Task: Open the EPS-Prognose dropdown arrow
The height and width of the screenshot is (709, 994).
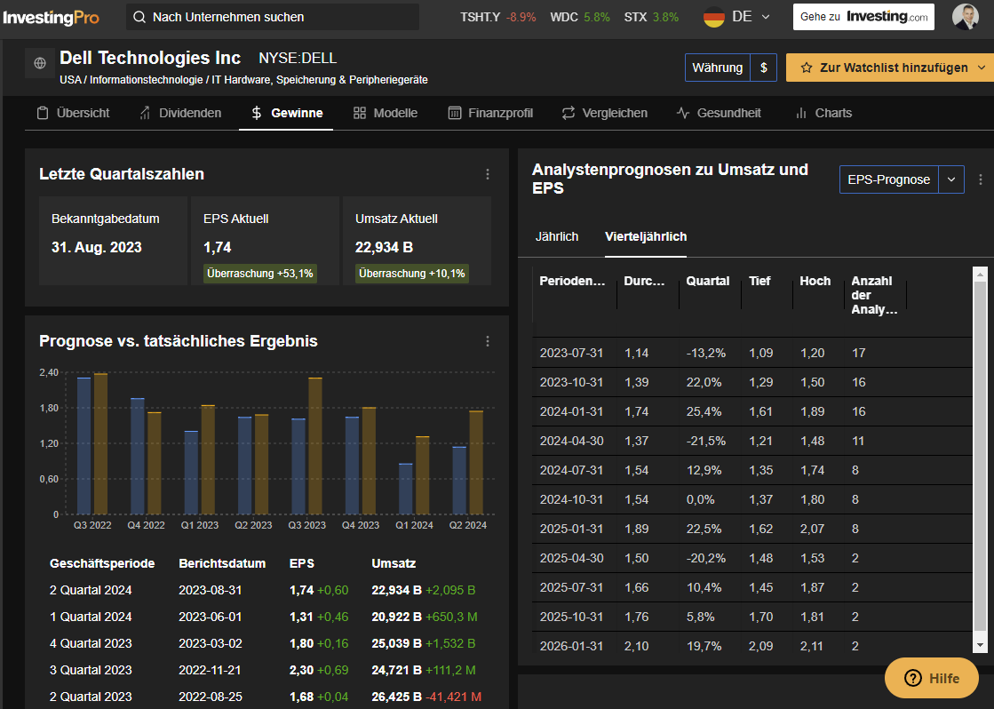Action: point(951,179)
